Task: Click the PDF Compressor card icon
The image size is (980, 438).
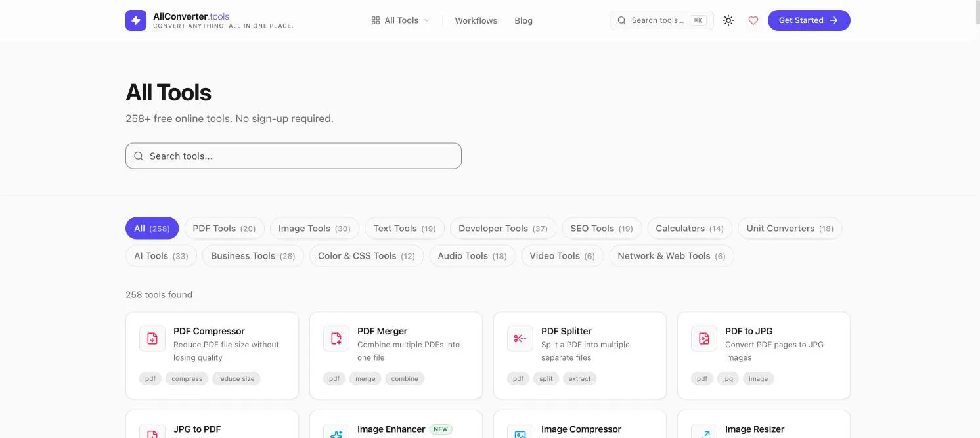Action: point(152,339)
